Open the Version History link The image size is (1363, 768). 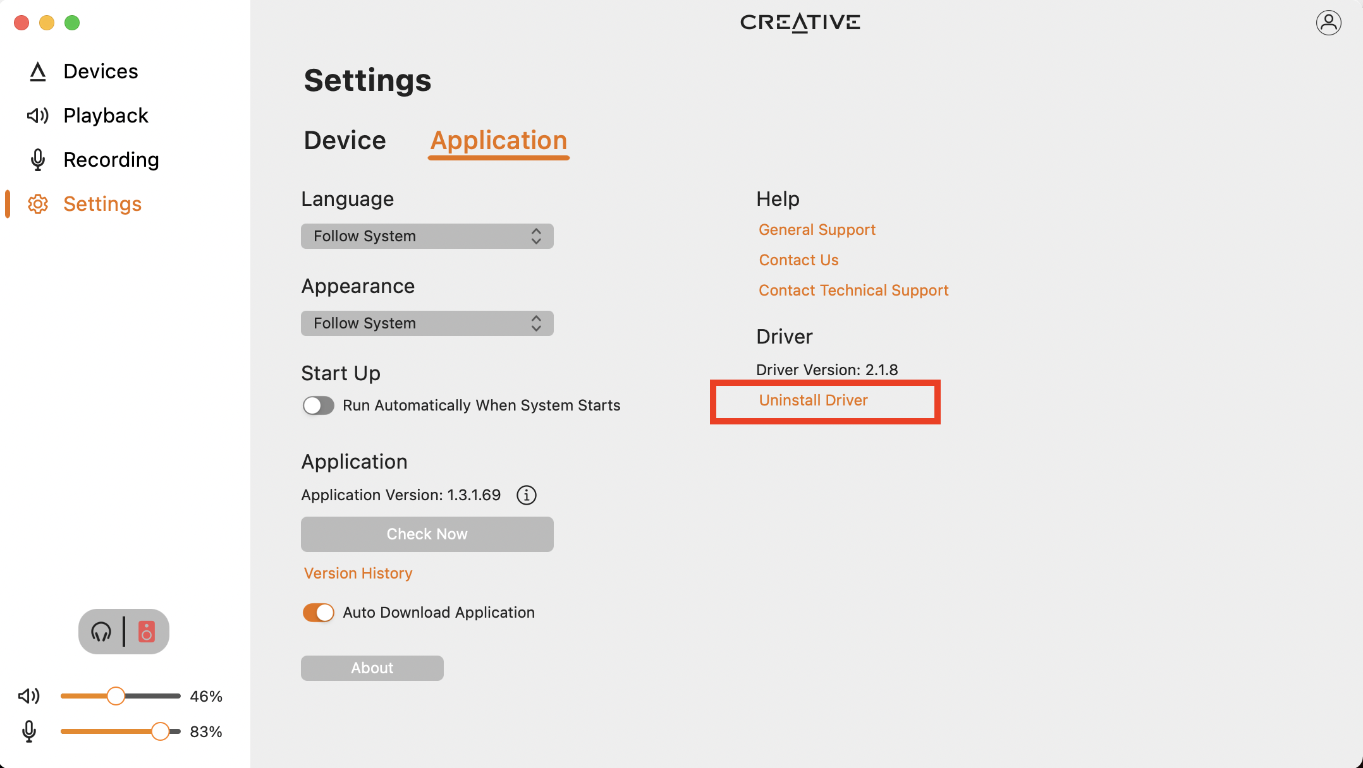click(x=358, y=573)
